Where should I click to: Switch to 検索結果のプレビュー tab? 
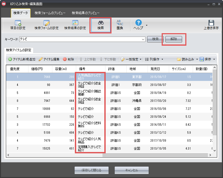pos(85,13)
